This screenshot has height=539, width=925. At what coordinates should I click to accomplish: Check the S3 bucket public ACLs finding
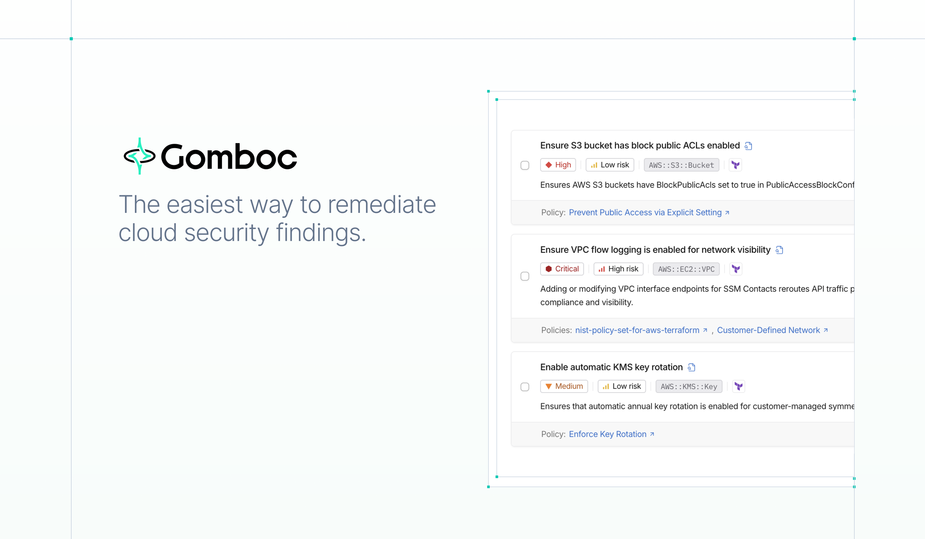pyautogui.click(x=525, y=166)
